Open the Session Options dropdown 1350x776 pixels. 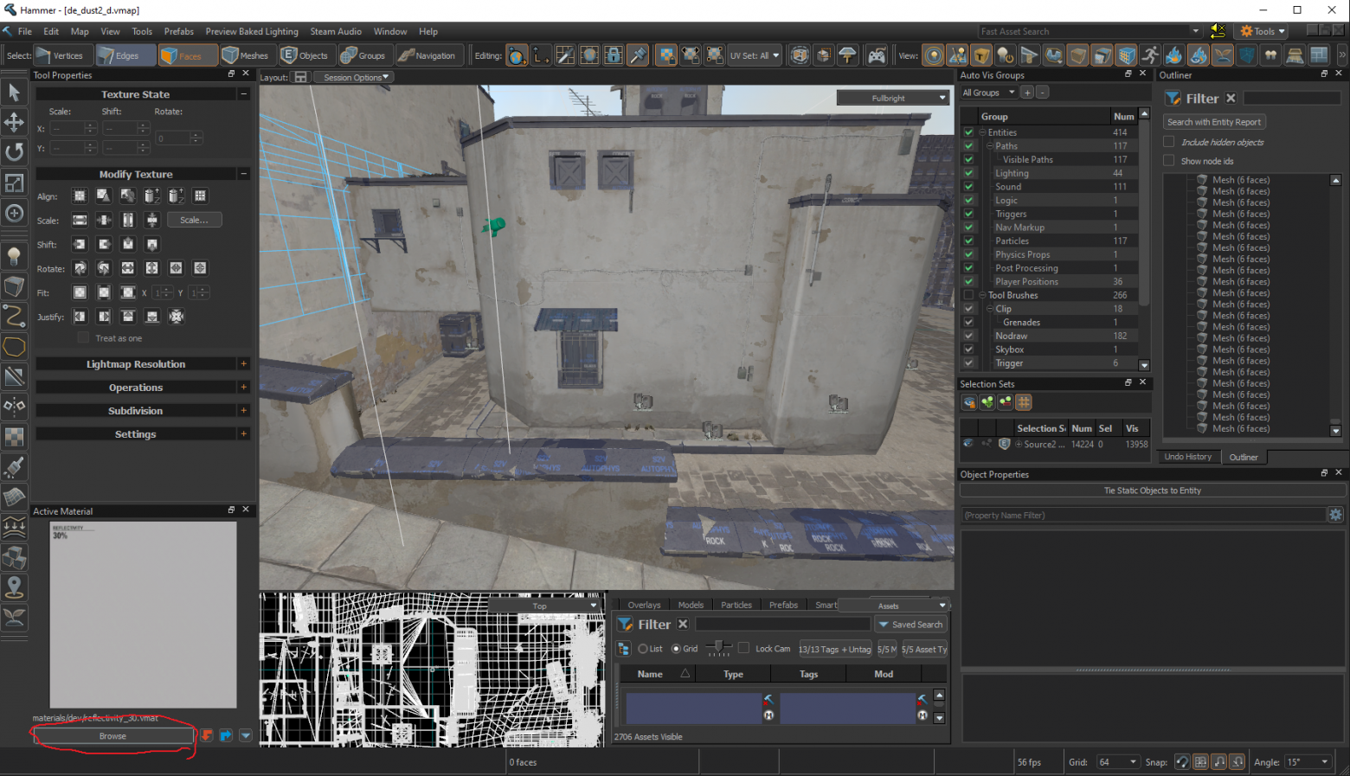[353, 77]
